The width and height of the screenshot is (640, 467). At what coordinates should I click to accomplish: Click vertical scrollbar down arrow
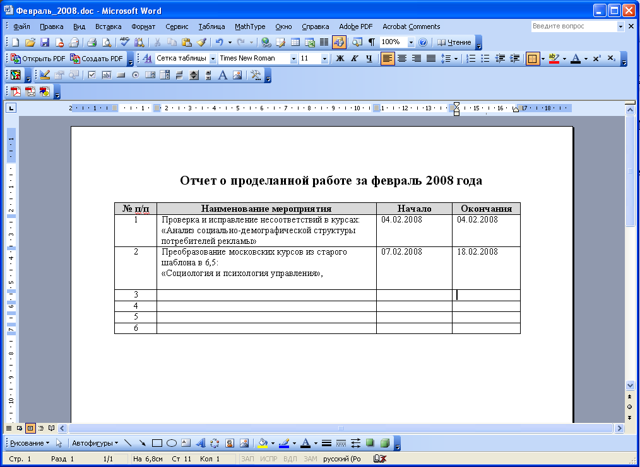tap(630, 385)
